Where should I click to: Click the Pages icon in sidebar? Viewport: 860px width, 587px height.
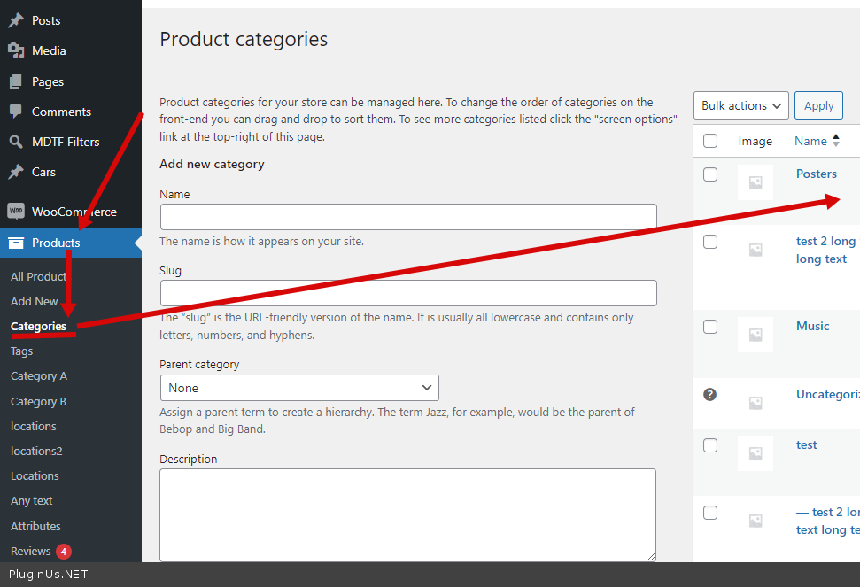16,81
